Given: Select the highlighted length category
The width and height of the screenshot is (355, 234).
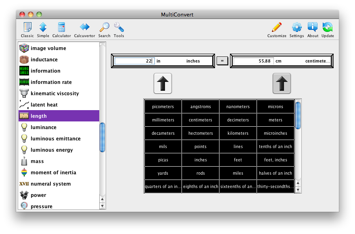Looking at the screenshot, I should click(59, 116).
